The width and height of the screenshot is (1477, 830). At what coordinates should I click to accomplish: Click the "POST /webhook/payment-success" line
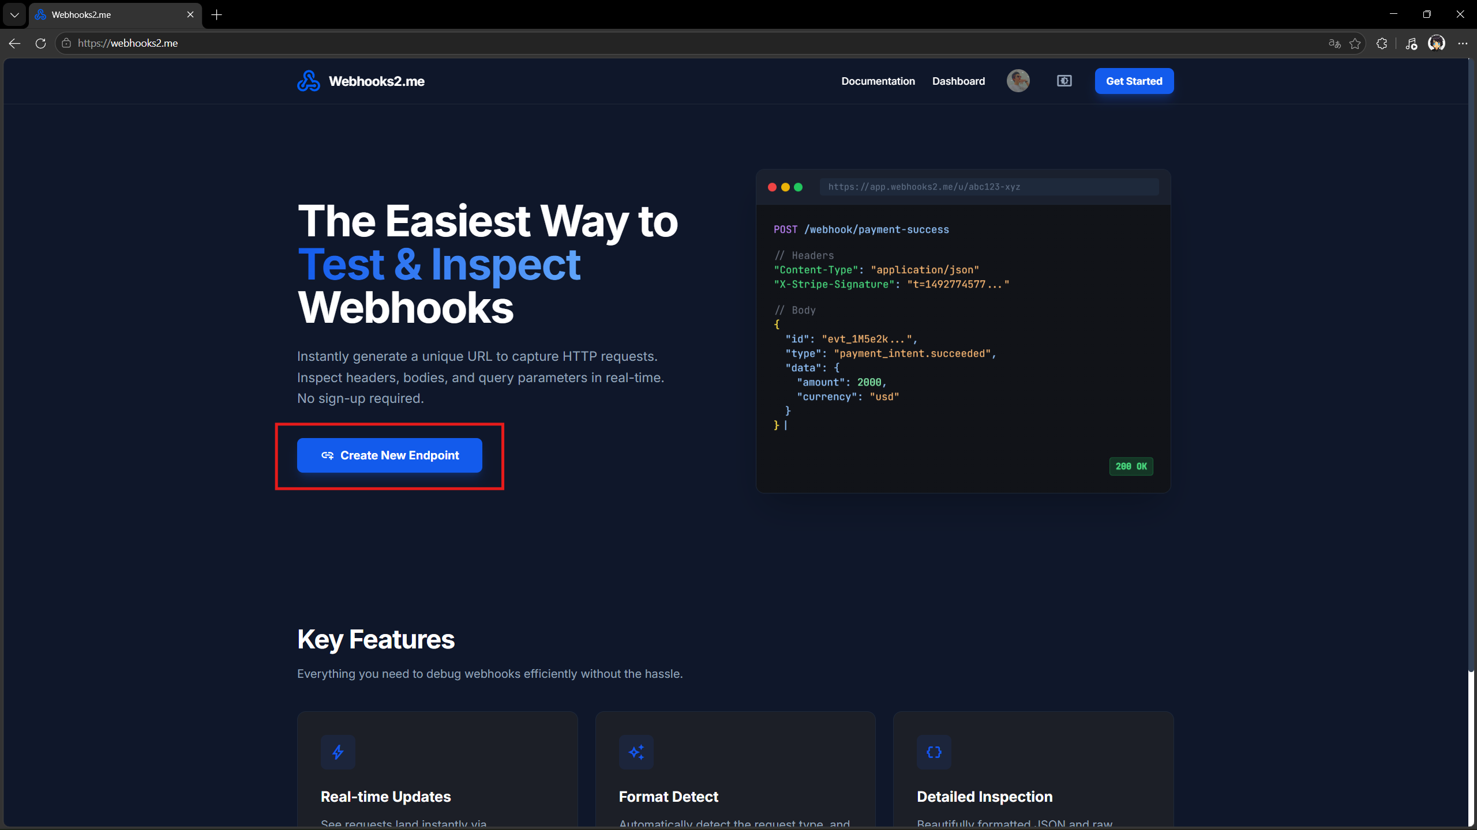(861, 230)
